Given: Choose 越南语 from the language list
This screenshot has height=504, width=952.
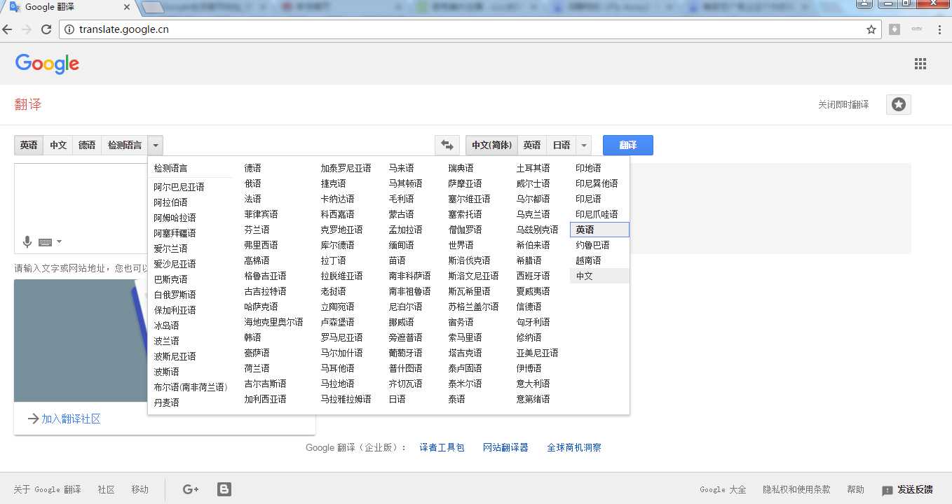Looking at the screenshot, I should coord(589,260).
